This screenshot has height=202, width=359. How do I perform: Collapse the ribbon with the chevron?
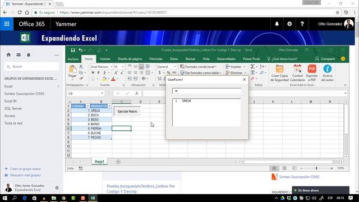click(346, 85)
